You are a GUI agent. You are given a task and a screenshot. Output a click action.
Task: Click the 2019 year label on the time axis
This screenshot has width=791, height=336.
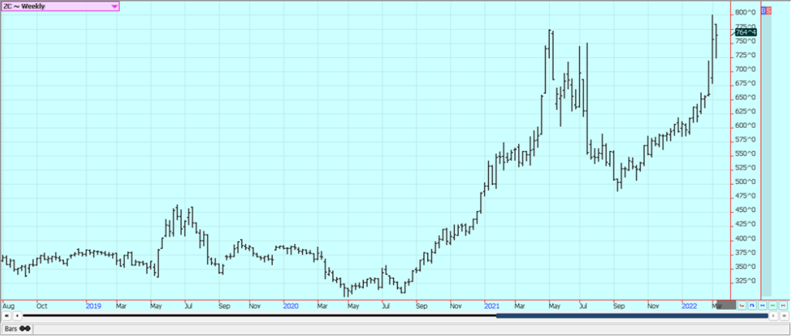click(x=94, y=305)
